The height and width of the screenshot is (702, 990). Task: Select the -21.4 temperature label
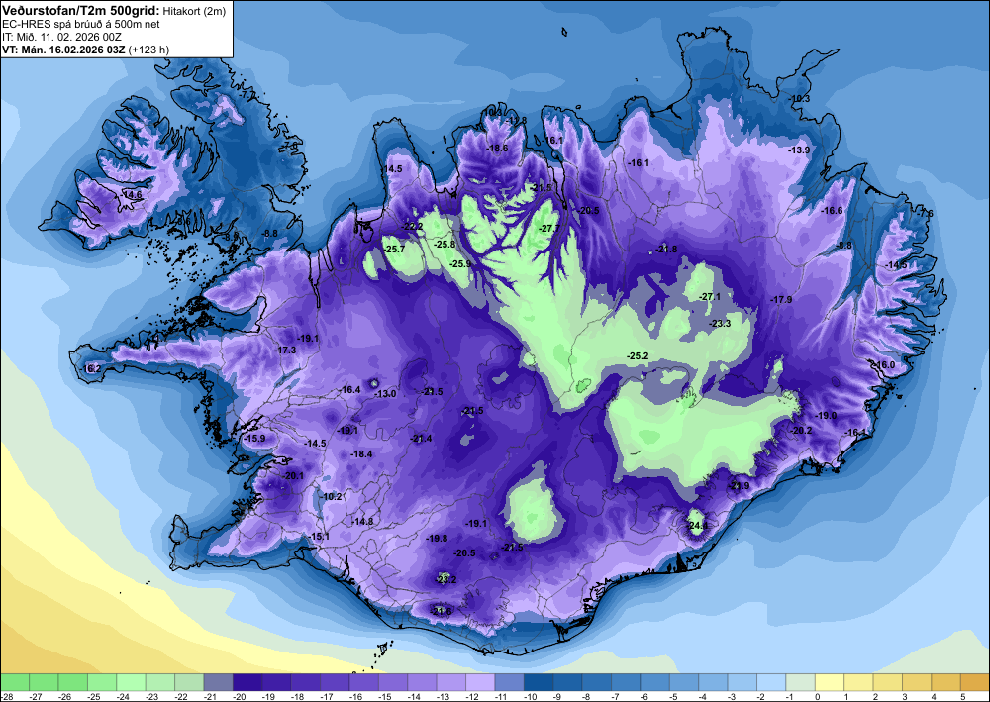pyautogui.click(x=421, y=439)
